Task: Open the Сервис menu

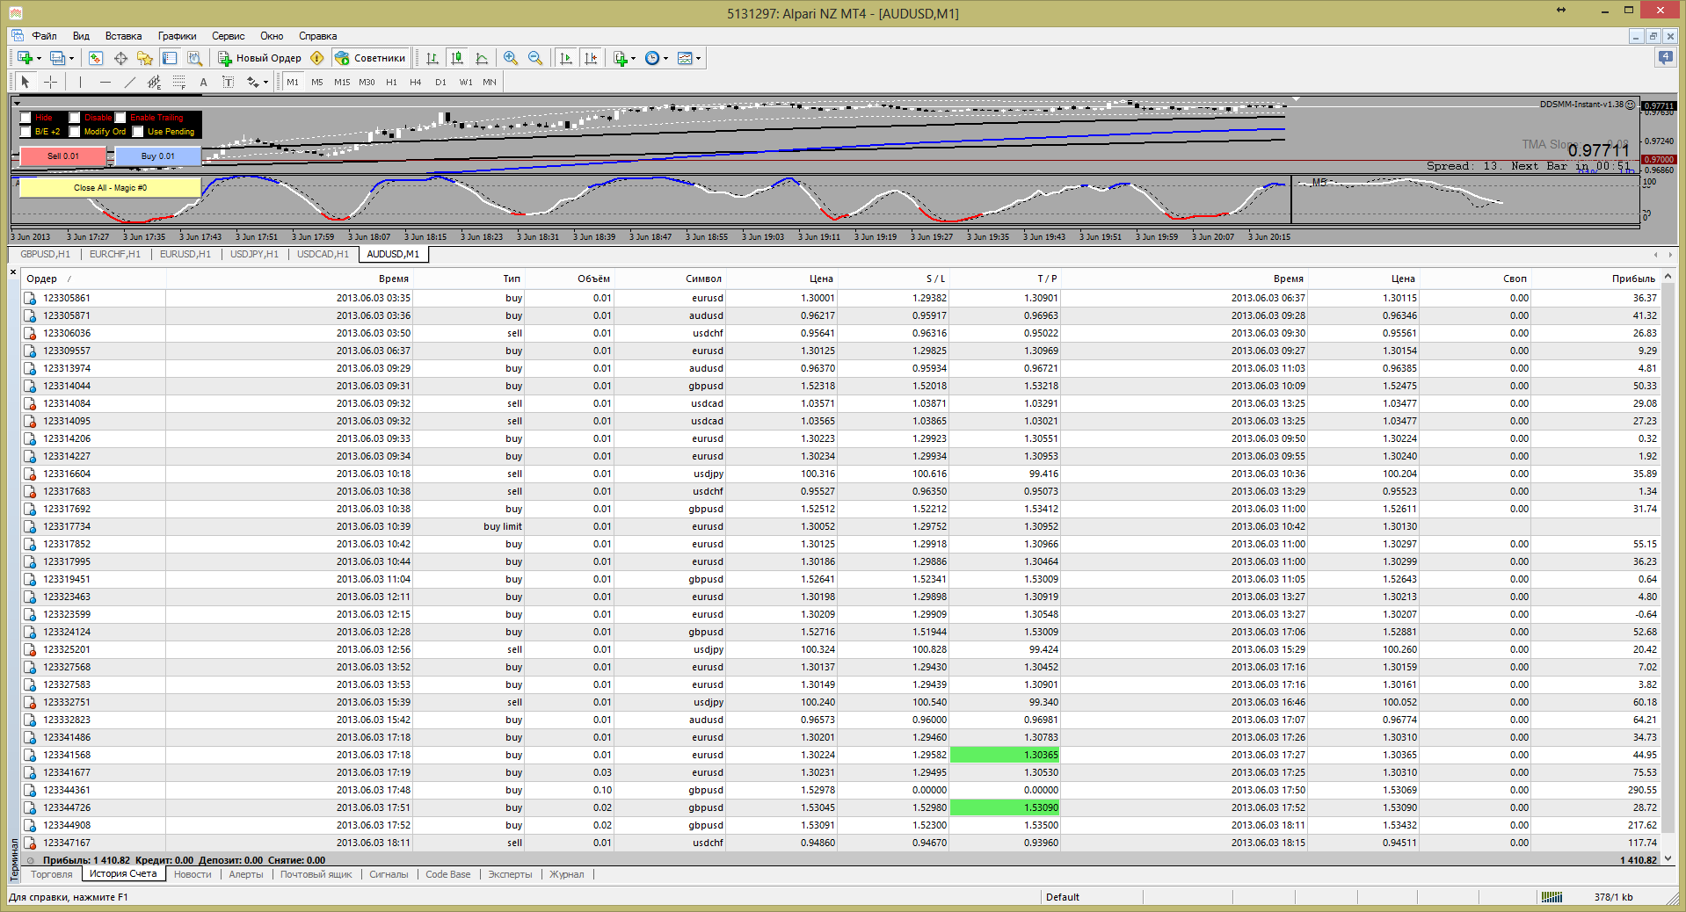Action: 228,36
